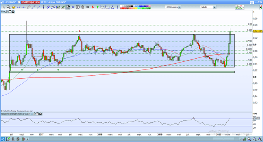Click the left scroll arrow of timeline
Viewport: 263px width, 142px height.
point(28,139)
